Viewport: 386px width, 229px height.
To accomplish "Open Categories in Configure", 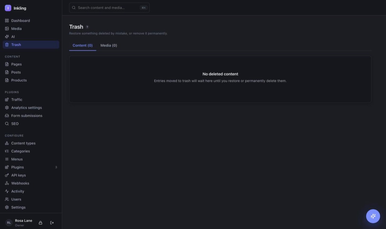I will 31,151.
